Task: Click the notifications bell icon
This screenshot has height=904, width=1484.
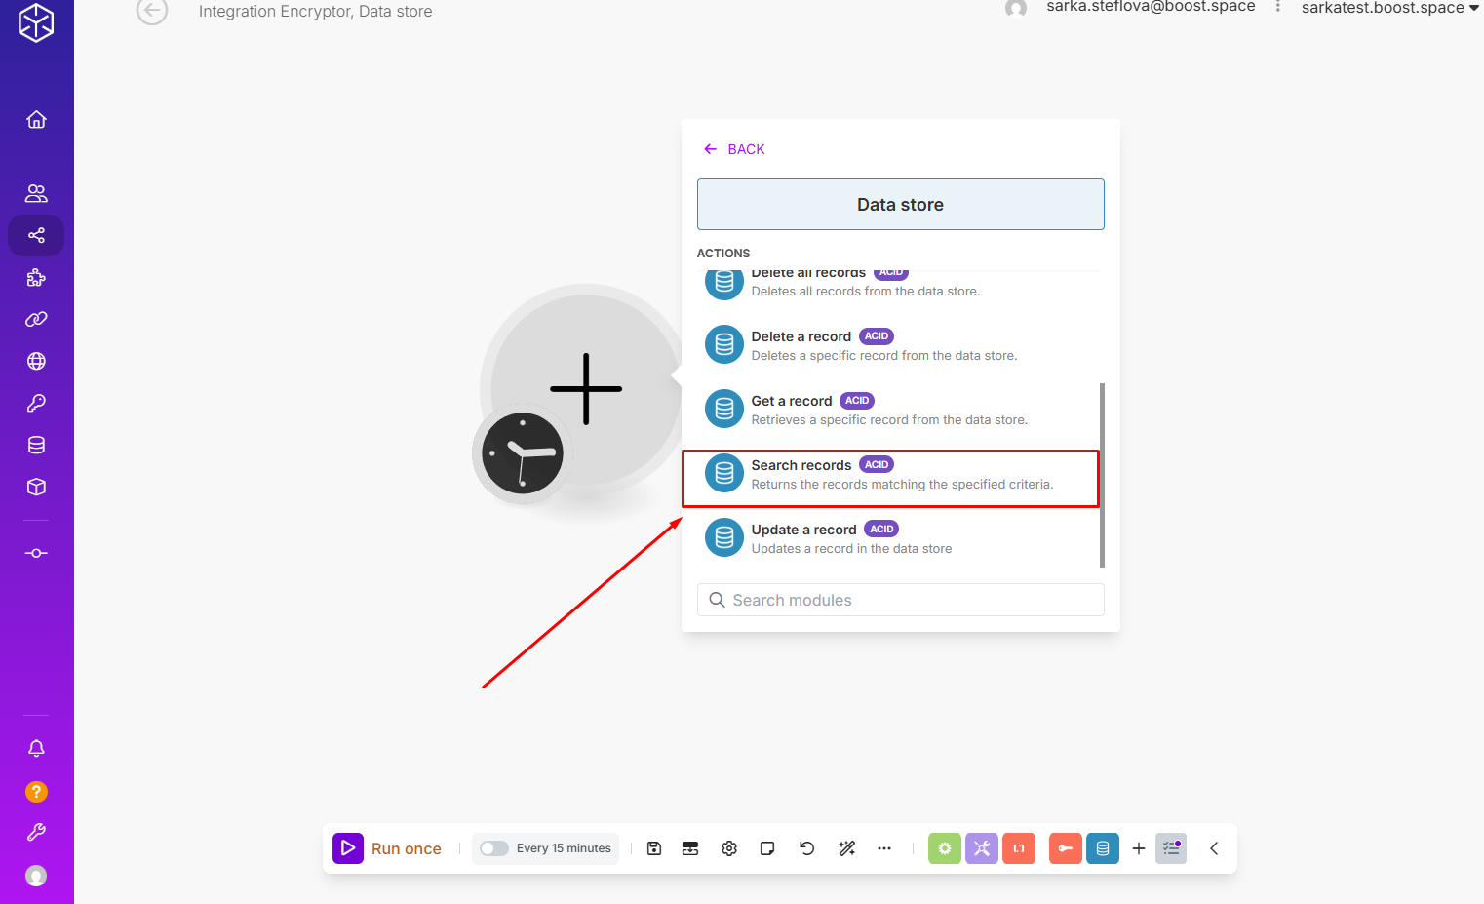Action: [x=36, y=748]
